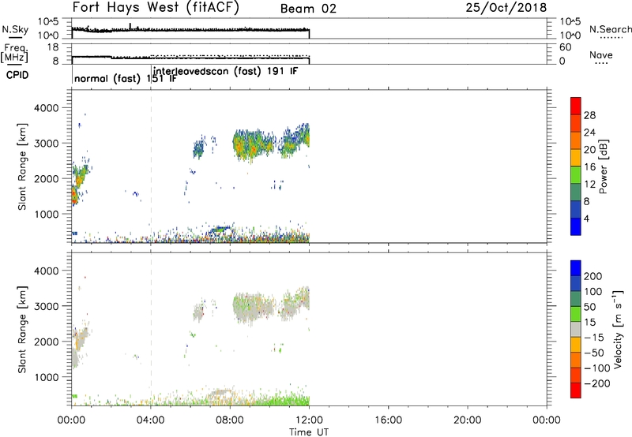The image size is (632, 437).
Task: Click the "normal (fast) 151 IF" CPID text
Action: [x=126, y=78]
